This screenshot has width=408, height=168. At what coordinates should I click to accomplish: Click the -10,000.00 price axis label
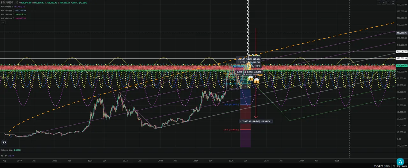tap(401, 146)
